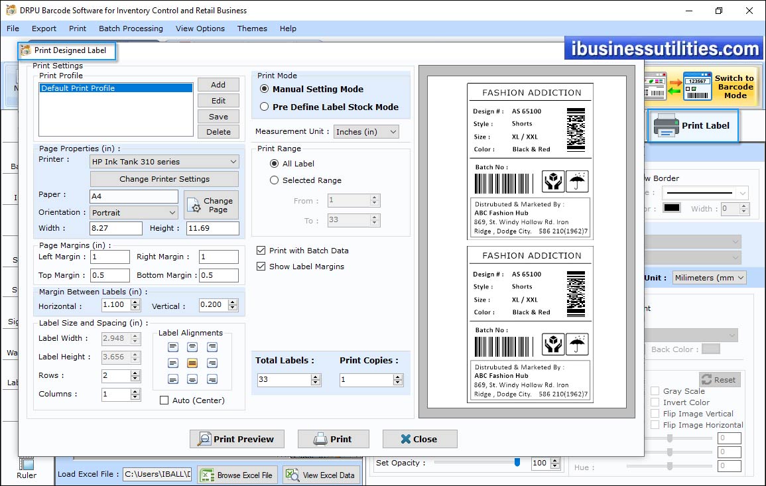Image resolution: width=766 pixels, height=486 pixels.
Task: Increase Horizontal margin between labels stepper
Action: point(135,302)
